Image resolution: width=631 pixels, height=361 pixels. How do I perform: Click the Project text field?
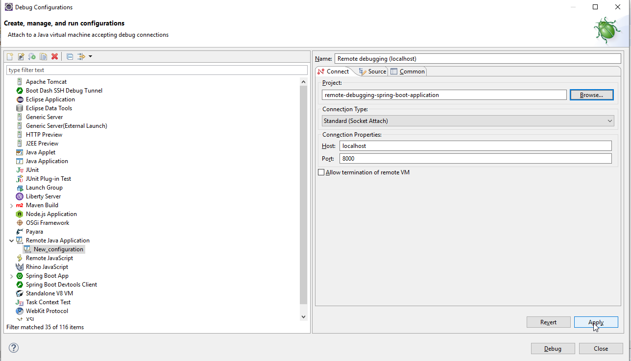[444, 95]
